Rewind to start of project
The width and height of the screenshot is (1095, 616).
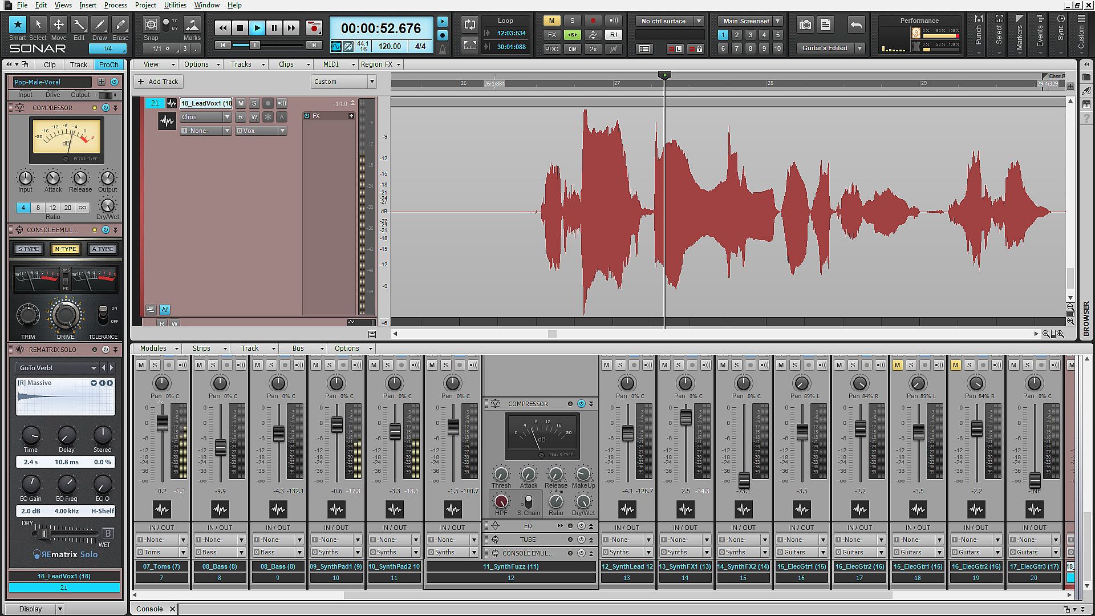pos(223,45)
